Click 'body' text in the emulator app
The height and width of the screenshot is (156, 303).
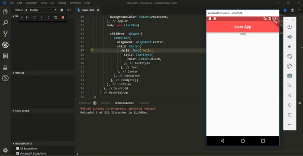tap(243, 34)
